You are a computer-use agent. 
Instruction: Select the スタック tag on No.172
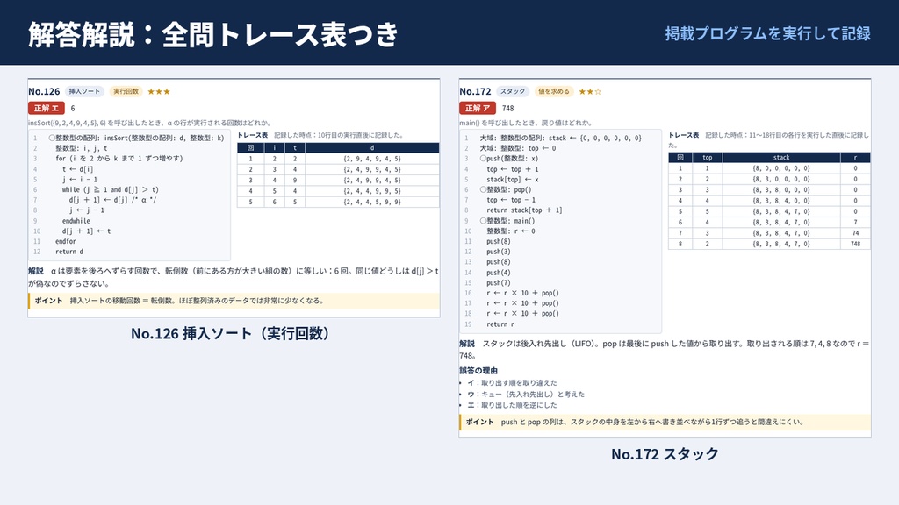coord(513,91)
